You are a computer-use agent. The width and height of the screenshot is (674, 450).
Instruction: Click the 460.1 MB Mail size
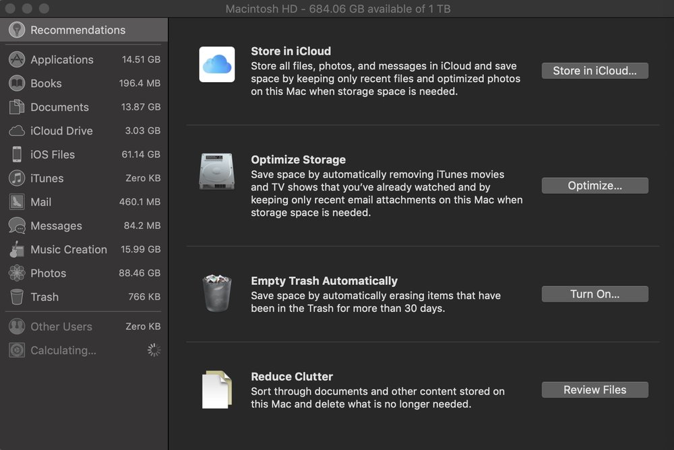(x=140, y=201)
